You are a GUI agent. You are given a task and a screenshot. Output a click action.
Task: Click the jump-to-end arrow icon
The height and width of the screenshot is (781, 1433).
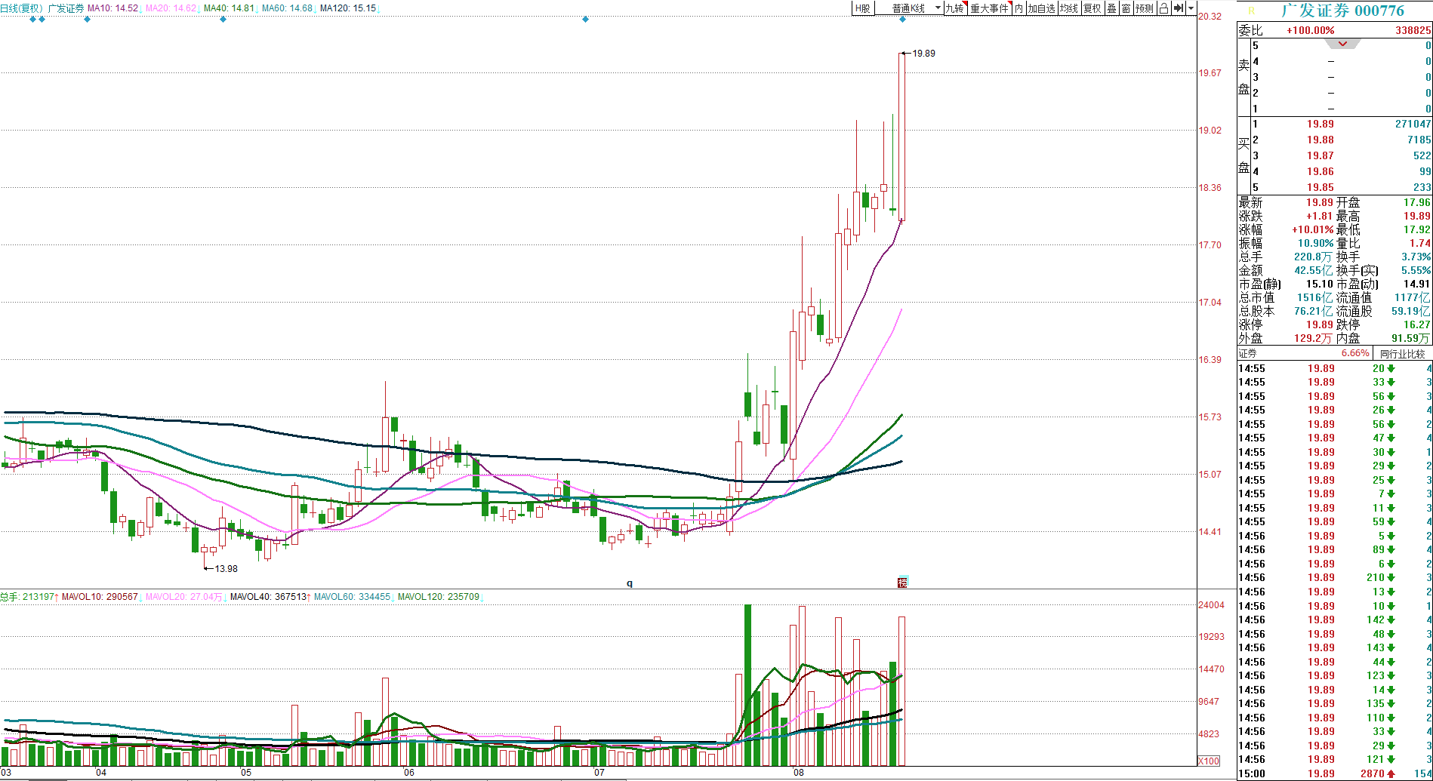click(x=1178, y=8)
